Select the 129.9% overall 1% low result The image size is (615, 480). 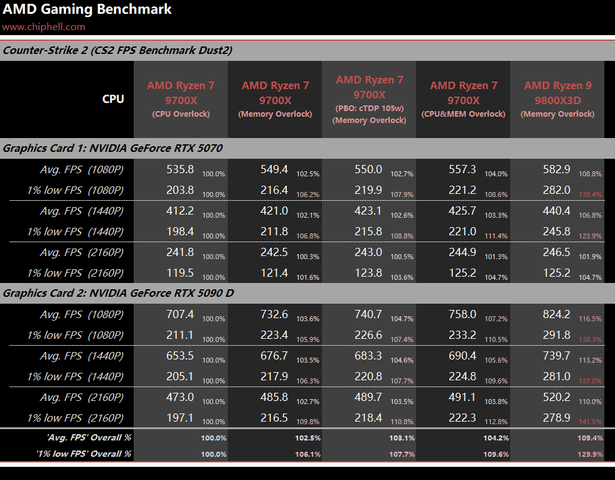pos(590,454)
